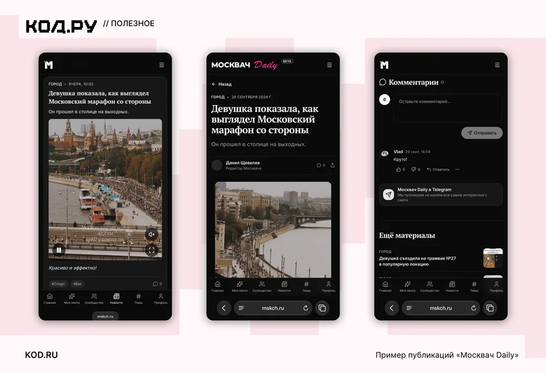Click browser back arrow on right phone
The height and width of the screenshot is (373, 546).
(x=392, y=308)
